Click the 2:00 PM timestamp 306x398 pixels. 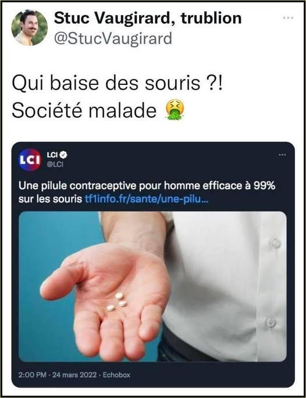point(32,375)
